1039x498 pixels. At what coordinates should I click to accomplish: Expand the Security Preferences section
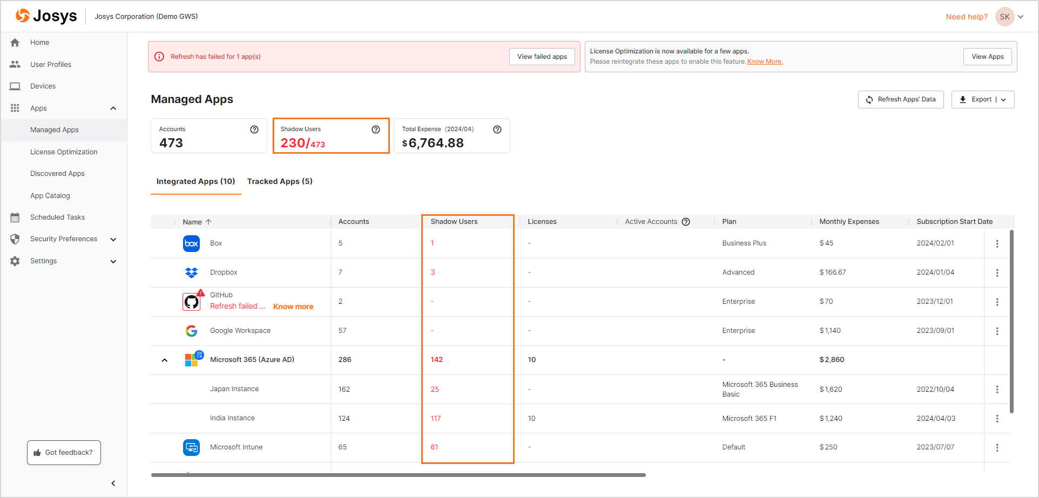point(113,240)
